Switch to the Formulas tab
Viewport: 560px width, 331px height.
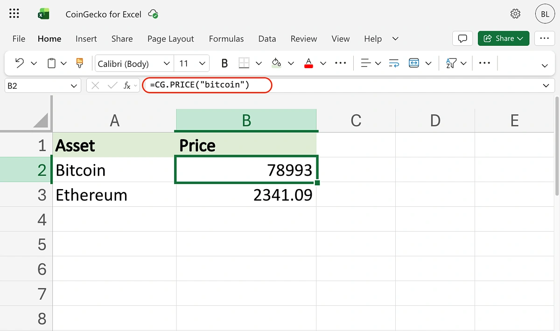[226, 39]
